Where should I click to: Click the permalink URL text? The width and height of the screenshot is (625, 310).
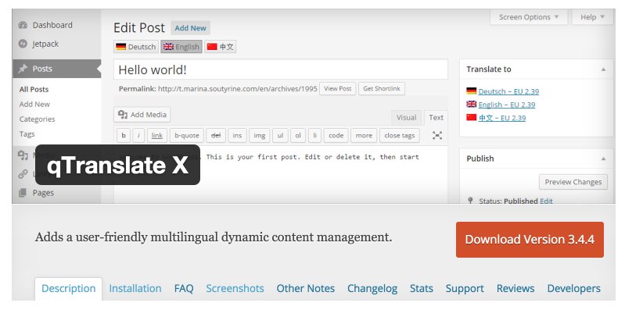238,89
